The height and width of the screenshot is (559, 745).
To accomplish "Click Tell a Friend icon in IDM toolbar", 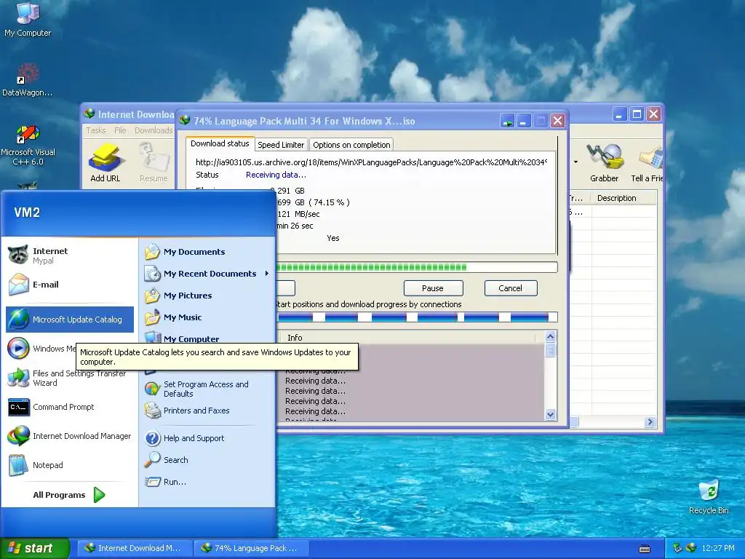I will (647, 163).
